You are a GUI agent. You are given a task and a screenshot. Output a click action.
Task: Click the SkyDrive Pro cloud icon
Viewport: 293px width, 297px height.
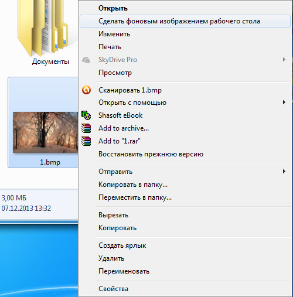click(x=86, y=60)
